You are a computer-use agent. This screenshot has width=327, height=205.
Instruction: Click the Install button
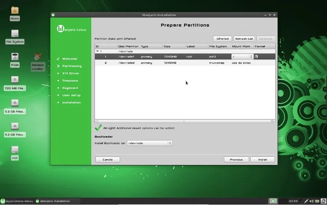coord(262,160)
